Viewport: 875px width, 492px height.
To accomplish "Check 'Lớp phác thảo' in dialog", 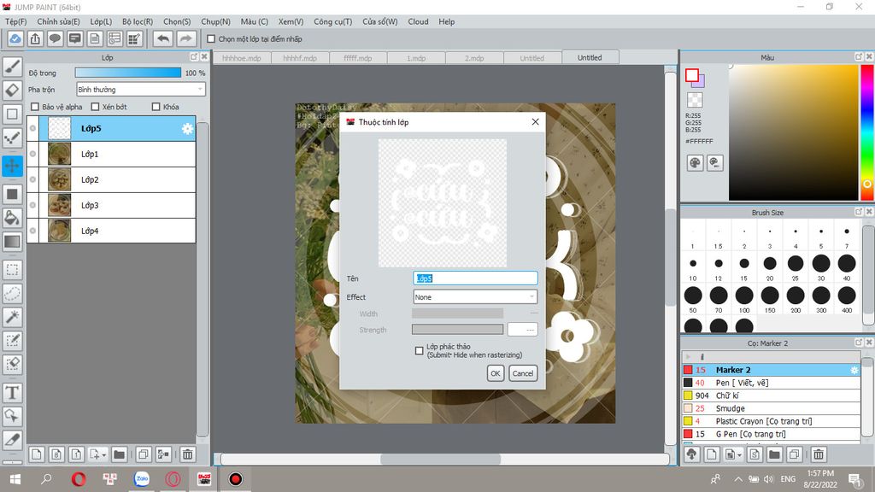I will (419, 350).
